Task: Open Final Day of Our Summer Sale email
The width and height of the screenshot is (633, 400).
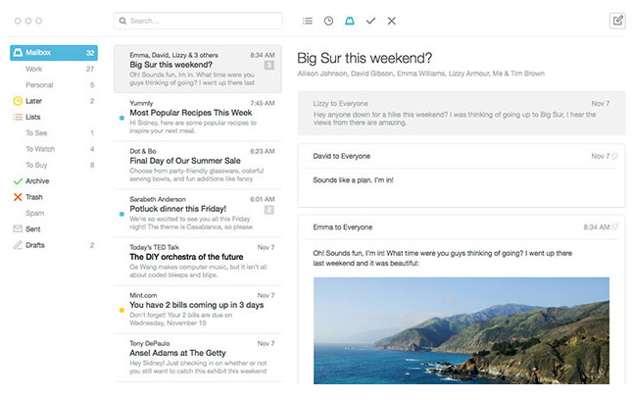Action: (x=198, y=166)
